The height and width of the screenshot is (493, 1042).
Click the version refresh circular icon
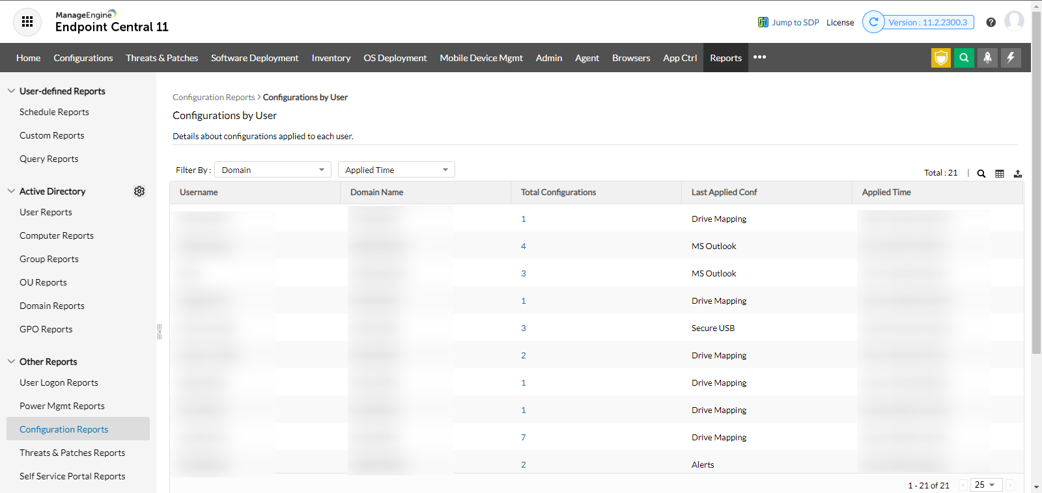click(873, 22)
